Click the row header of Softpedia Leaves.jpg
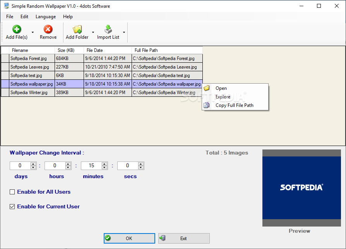 pos(5,67)
